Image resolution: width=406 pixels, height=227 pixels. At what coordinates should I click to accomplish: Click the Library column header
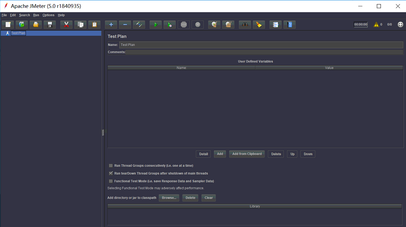(255, 207)
